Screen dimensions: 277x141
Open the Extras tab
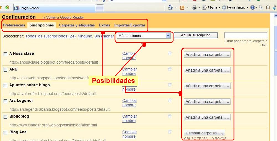click(x=104, y=25)
